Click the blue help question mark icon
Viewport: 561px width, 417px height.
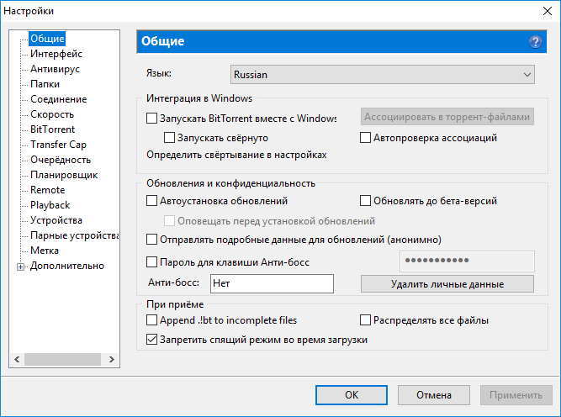click(535, 41)
